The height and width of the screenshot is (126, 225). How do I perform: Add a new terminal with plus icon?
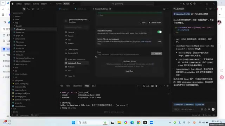click(138, 86)
